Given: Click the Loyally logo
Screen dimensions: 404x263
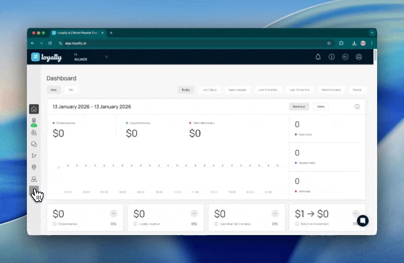Looking at the screenshot, I should [46, 57].
